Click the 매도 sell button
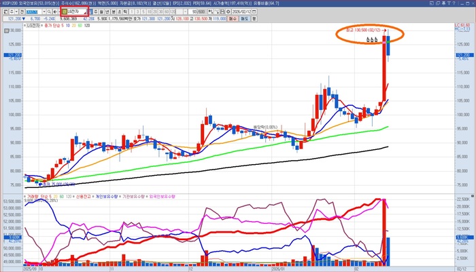476x272 pixels. pos(244,19)
